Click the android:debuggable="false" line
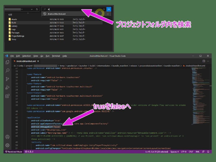 click(46, 127)
